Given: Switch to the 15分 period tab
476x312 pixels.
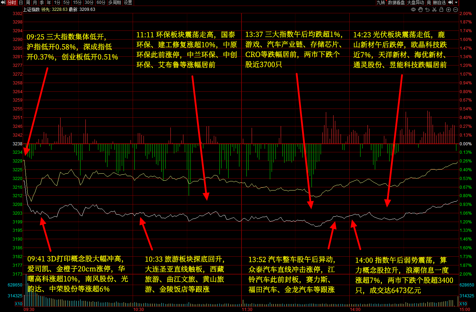Looking at the screenshot, I should 77,2.
